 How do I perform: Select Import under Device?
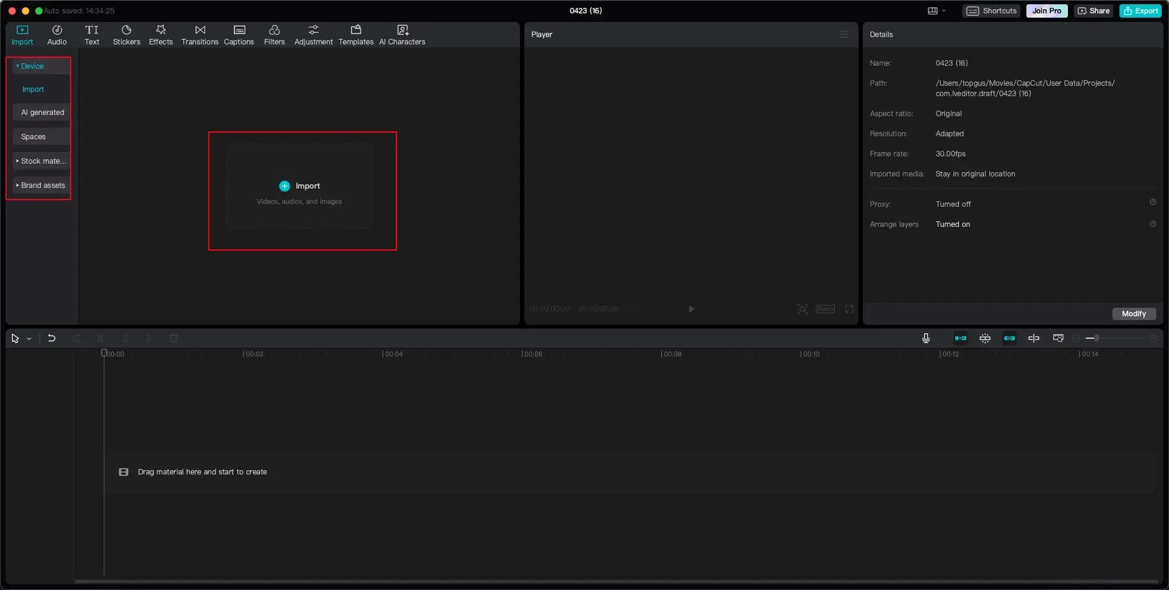point(33,89)
